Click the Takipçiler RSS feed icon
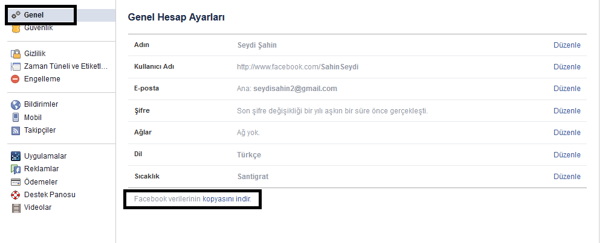The image size is (605, 243). (x=16, y=131)
